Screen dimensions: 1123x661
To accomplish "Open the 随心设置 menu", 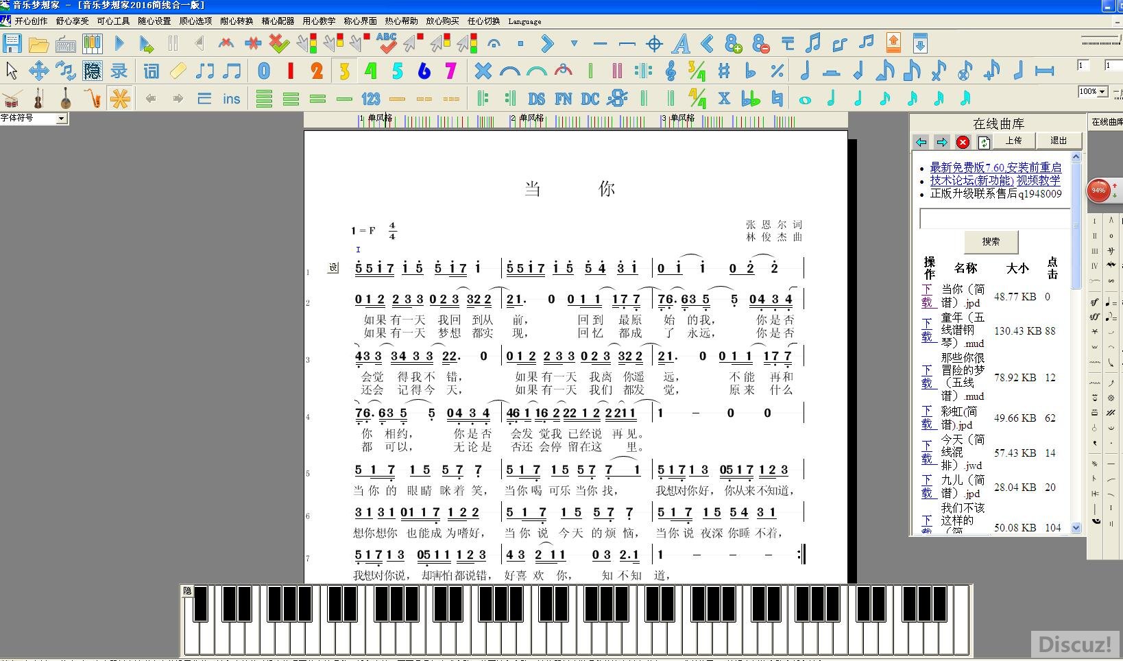I will pos(154,21).
